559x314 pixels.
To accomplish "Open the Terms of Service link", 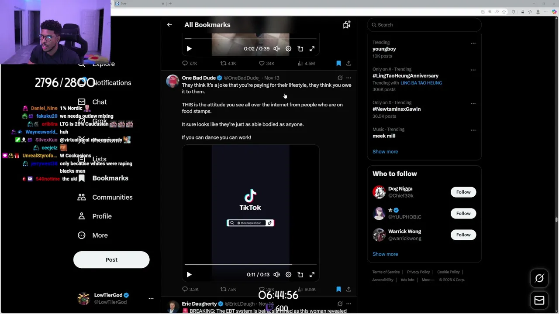I will pyautogui.click(x=386, y=272).
